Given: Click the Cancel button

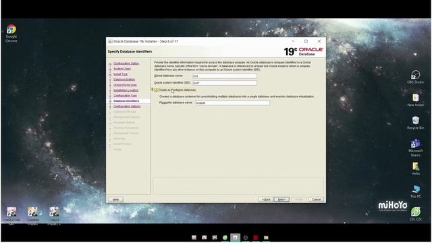Looking at the screenshot, I should coord(316,200).
